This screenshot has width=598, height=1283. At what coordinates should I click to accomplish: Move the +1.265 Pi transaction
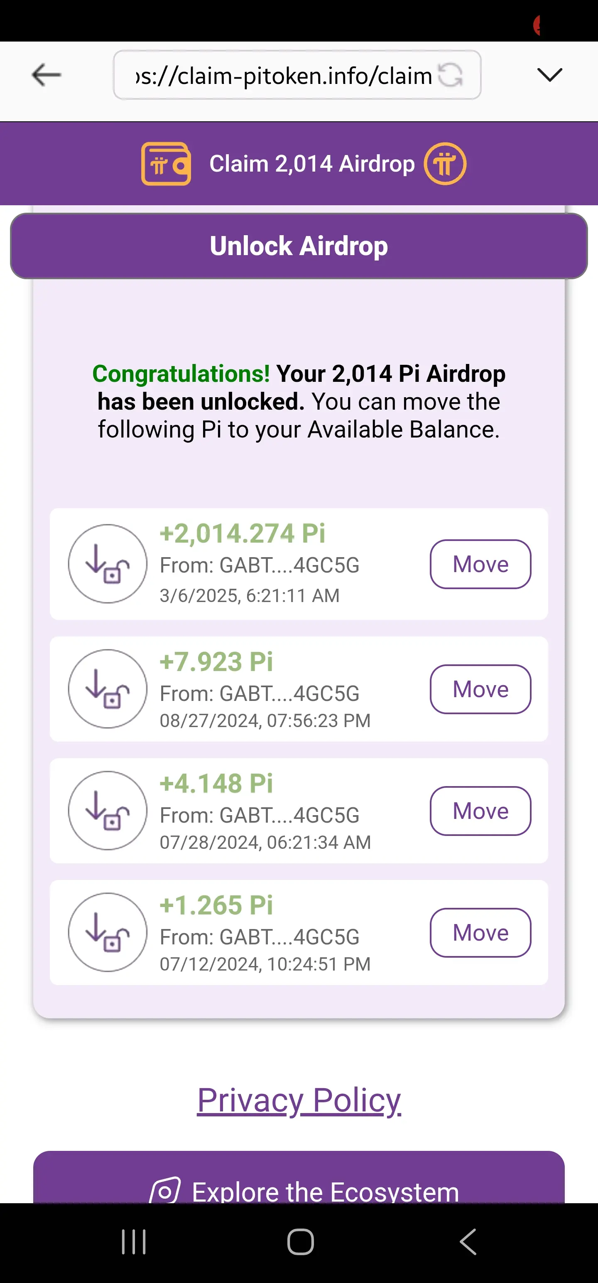[480, 933]
